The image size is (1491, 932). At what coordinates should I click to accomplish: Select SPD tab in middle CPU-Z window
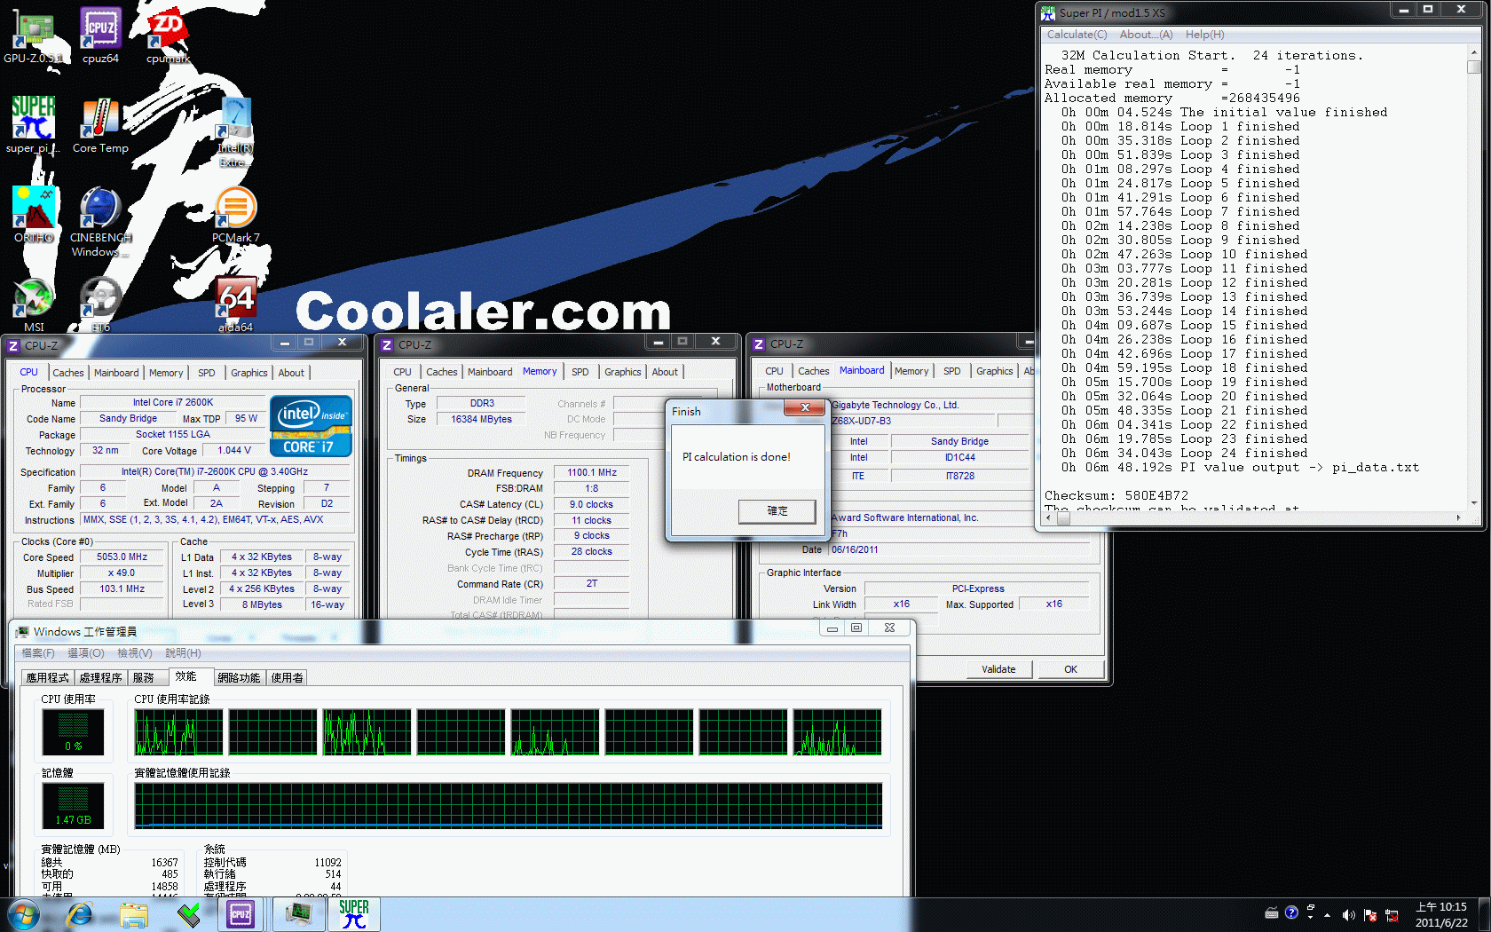tap(580, 372)
